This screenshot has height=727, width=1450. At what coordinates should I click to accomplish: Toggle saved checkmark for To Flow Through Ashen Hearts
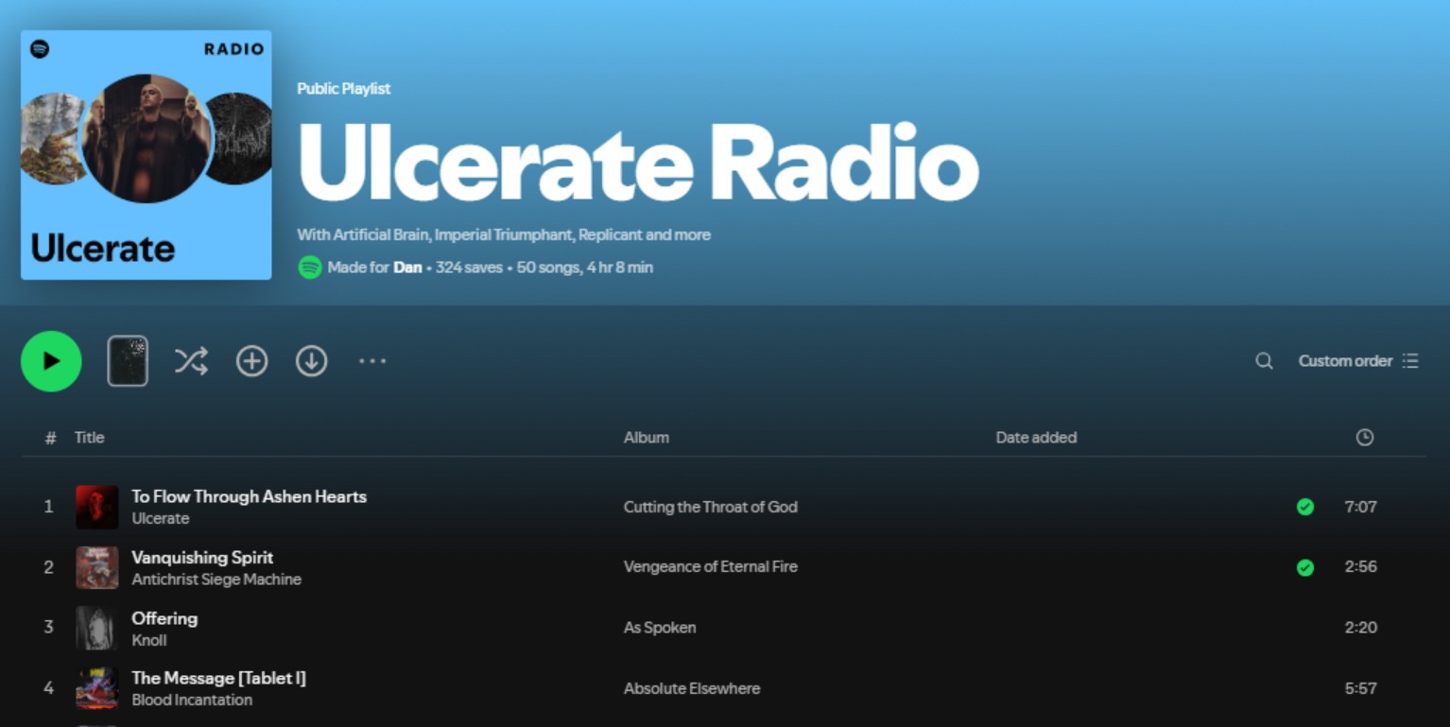click(x=1304, y=508)
